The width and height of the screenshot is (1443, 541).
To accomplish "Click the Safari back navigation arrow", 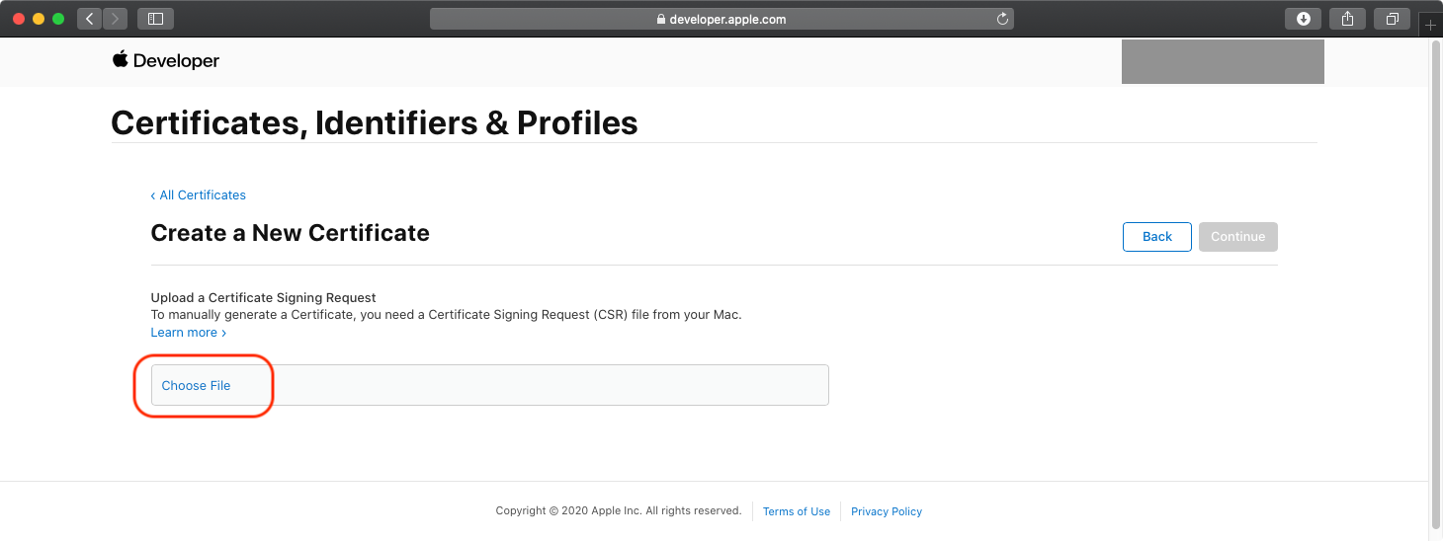I will (90, 19).
